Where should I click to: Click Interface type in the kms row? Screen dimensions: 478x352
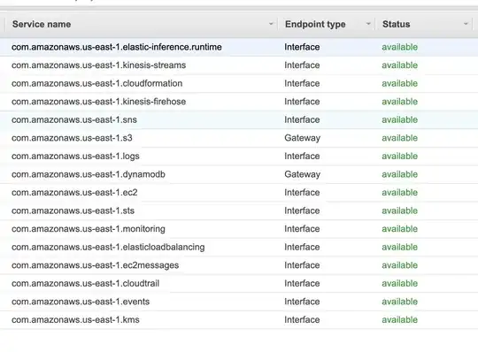pos(302,320)
